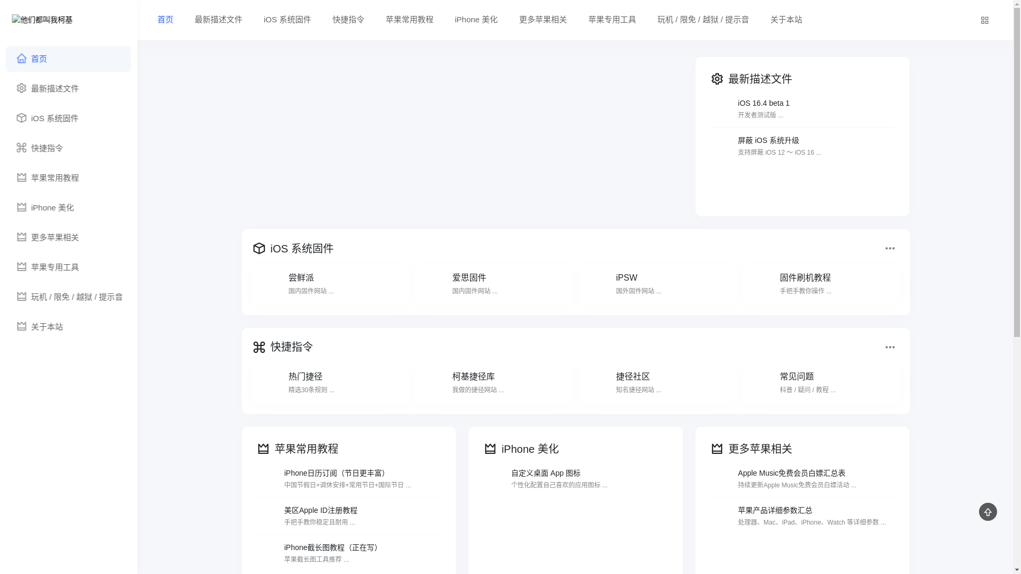Screen dimensions: 1021x574
Task: Click box icon of iOS 系统固件 section heading
Action: pyautogui.click(x=259, y=249)
